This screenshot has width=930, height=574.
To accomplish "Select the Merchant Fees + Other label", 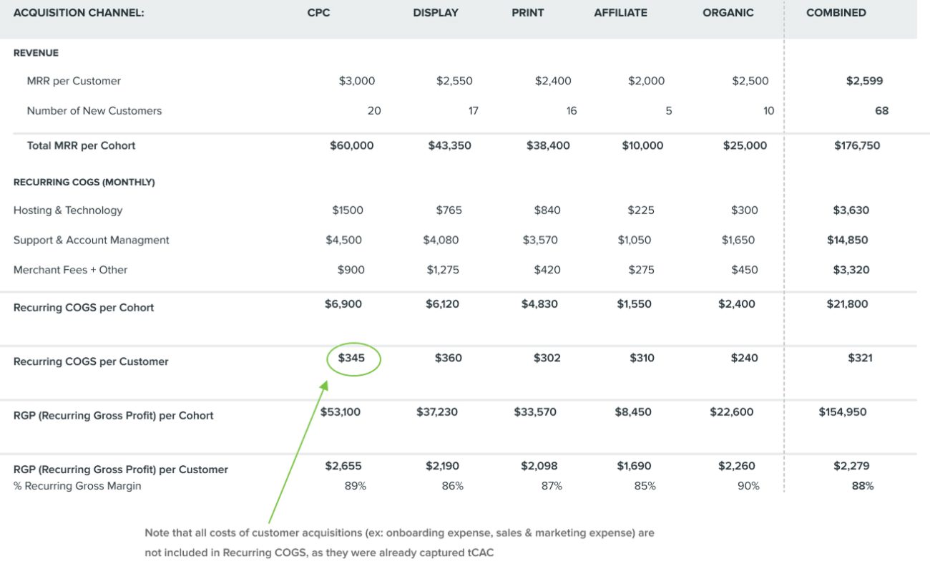I will 70,270.
